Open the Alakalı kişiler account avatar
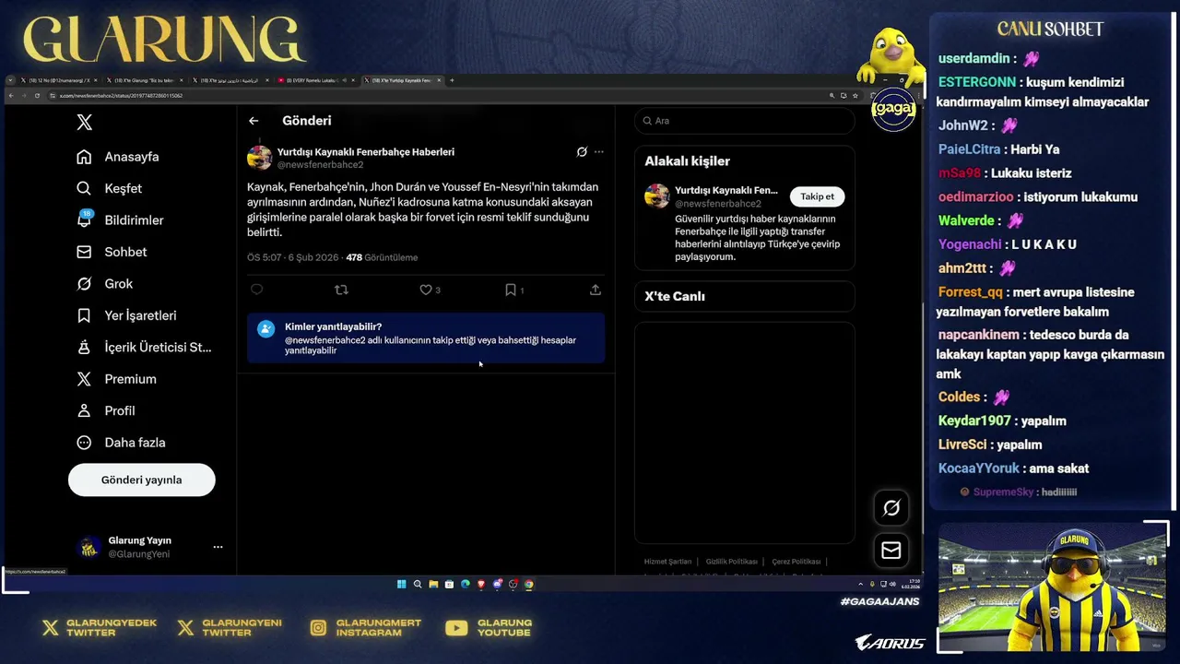Viewport: 1180px width, 664px height. coord(656,196)
